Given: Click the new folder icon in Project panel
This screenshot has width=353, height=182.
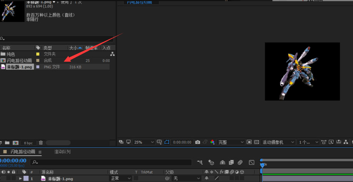Looking at the screenshot, I should [7, 143].
